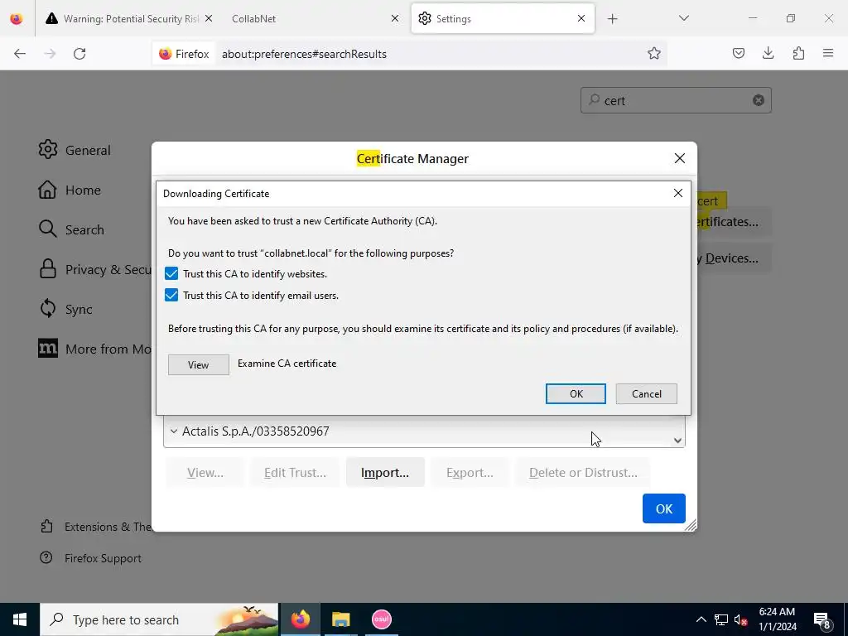This screenshot has height=636, width=848.
Task: Close the Settings tab
Action: coord(581,18)
